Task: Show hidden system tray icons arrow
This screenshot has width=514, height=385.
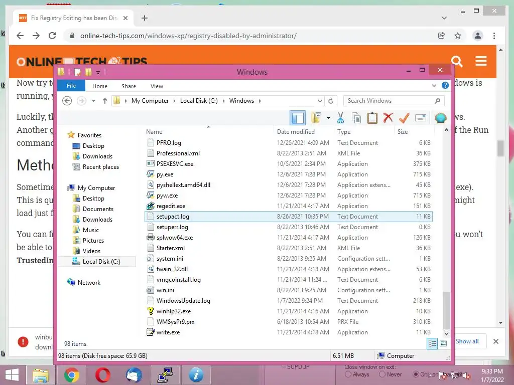Action: point(430,375)
